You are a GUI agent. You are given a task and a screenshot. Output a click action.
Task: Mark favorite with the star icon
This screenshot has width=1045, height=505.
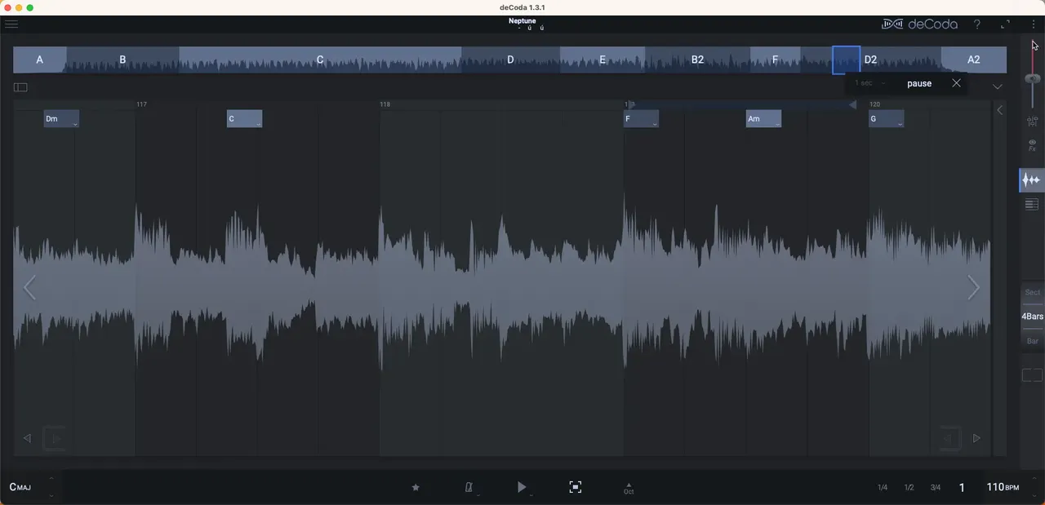coord(416,487)
